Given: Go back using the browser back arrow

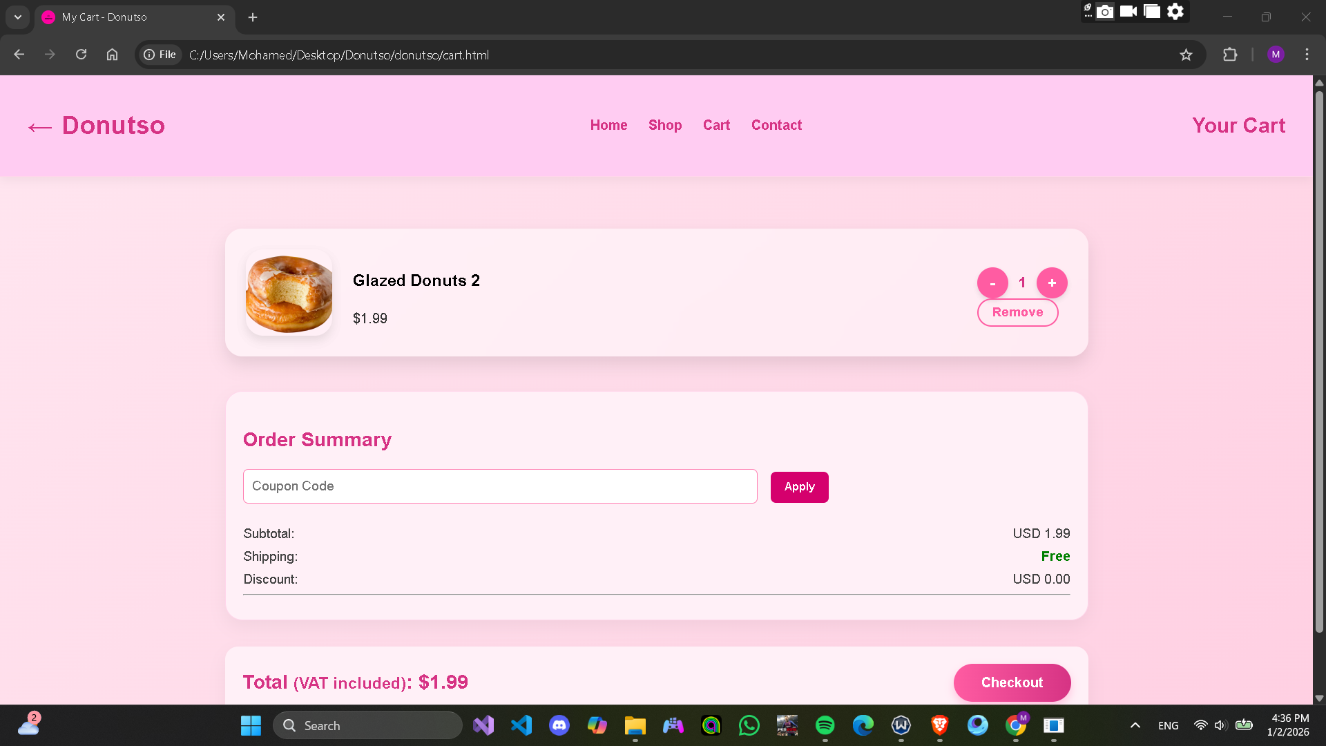Looking at the screenshot, I should coord(19,55).
